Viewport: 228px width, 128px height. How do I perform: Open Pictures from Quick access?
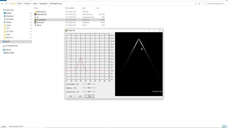pos(9,22)
